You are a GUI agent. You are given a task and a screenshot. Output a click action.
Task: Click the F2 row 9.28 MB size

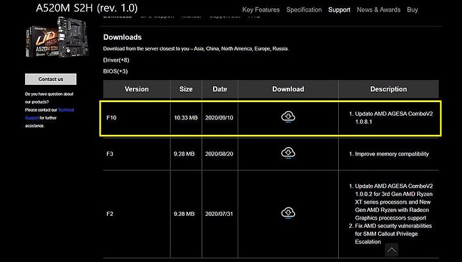point(184,214)
